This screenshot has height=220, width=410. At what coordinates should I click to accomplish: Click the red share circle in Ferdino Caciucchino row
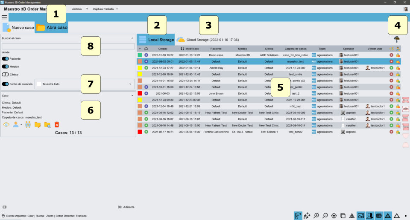(391, 132)
